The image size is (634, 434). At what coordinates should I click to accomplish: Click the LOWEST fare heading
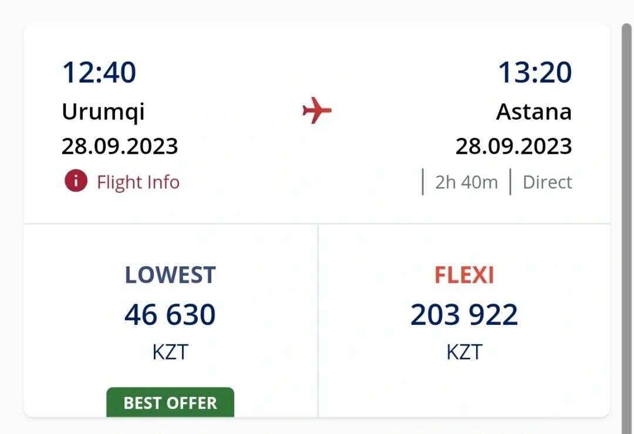[x=170, y=275]
